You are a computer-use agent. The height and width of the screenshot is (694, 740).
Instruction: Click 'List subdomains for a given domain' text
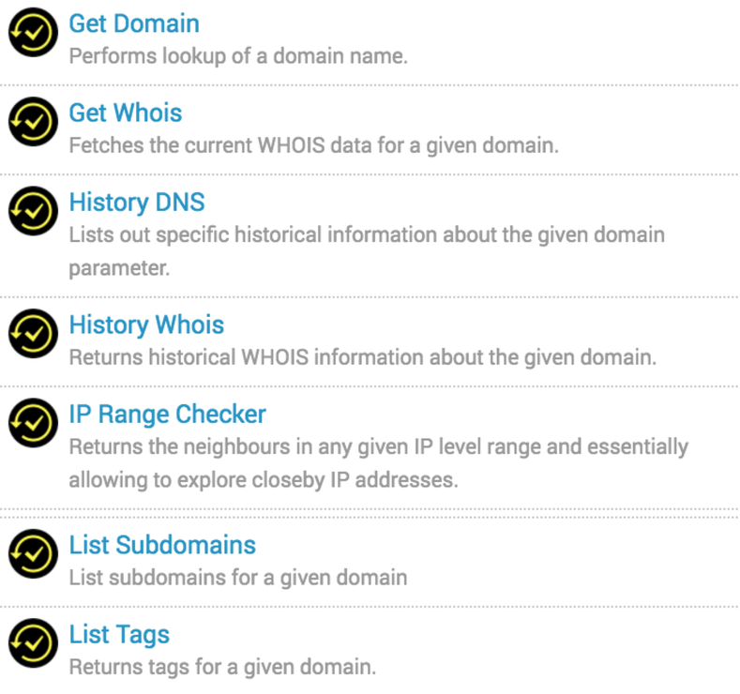tap(238, 578)
